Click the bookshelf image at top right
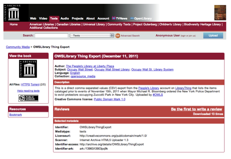The height and width of the screenshot is (159, 231). coord(220,13)
